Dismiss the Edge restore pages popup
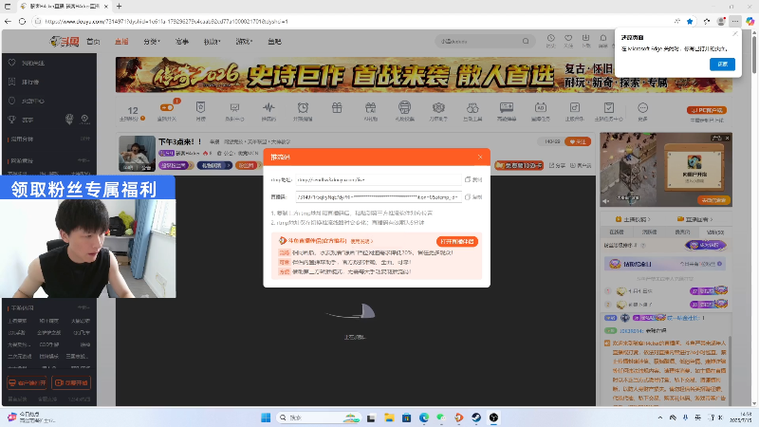This screenshot has width=759, height=427. click(x=735, y=34)
